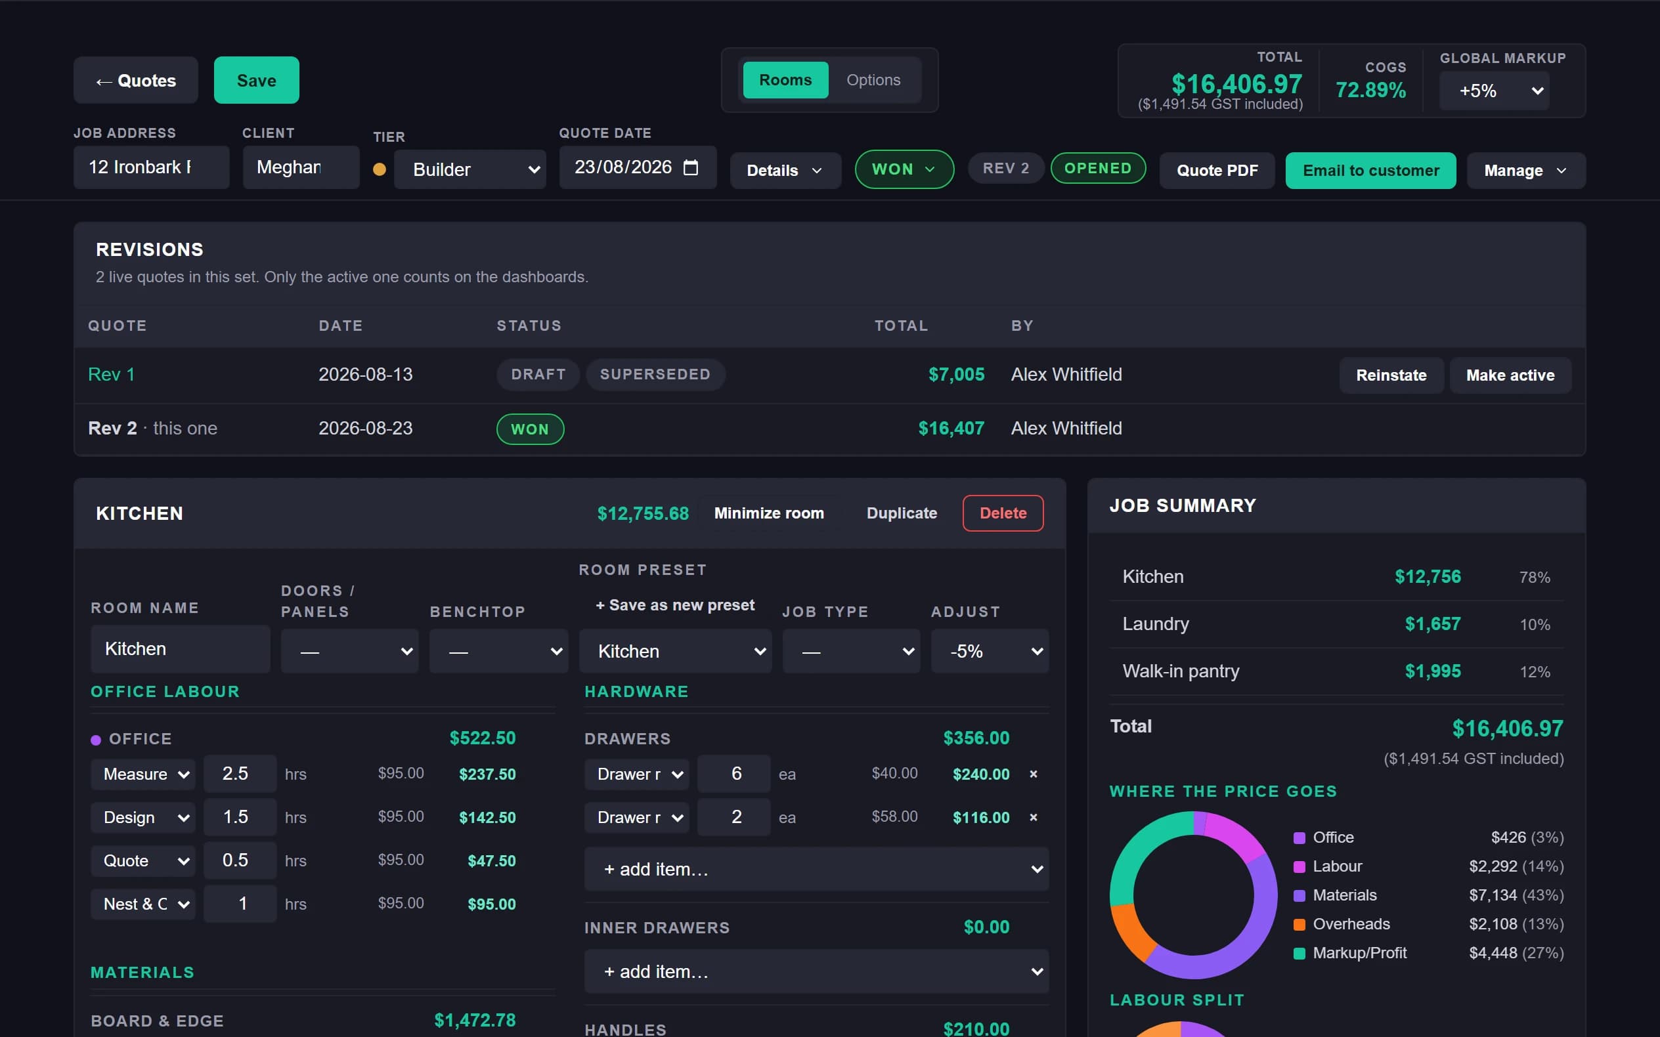Screen dimensions: 1660x1037
Task: Minimize the Kitchen room
Action: [768, 513]
